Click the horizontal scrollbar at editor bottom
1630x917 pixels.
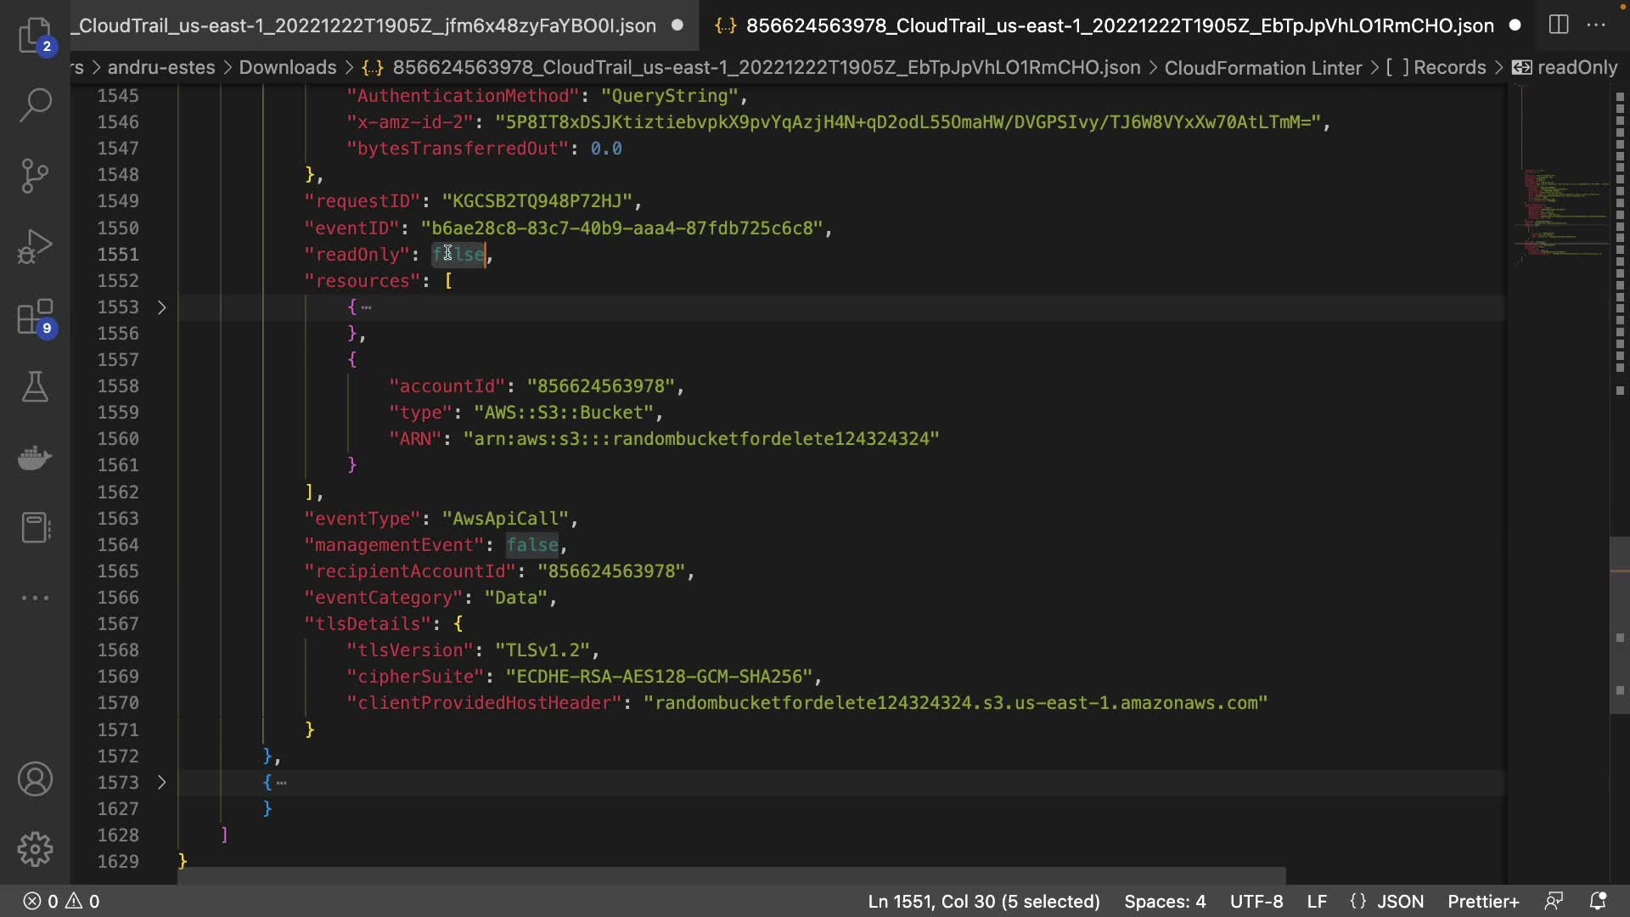pyautogui.click(x=730, y=875)
